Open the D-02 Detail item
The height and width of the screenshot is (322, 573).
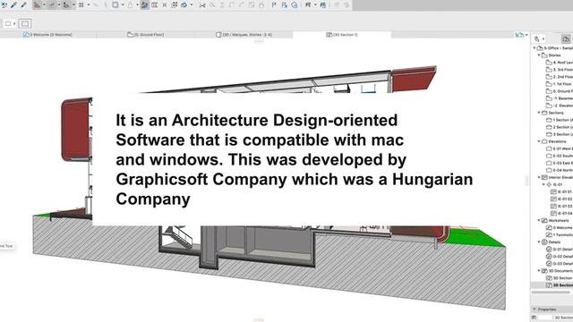[559, 257]
